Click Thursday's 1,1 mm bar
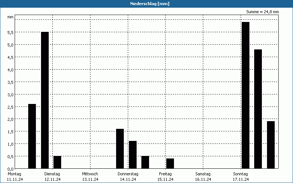This screenshot has width=293, height=183. coord(133,154)
